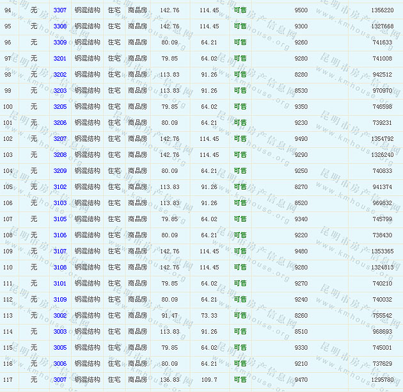Open room 3103 link

[x=59, y=203]
